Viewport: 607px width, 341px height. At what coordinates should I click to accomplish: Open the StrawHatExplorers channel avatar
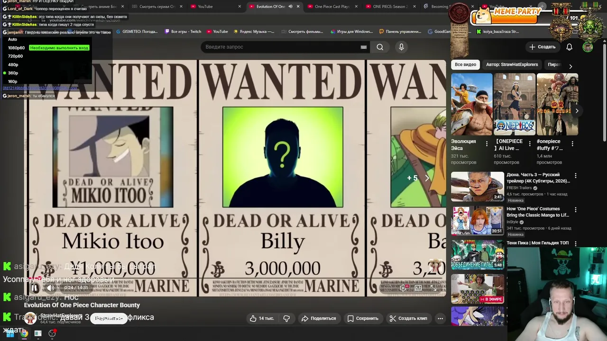[x=30, y=318]
